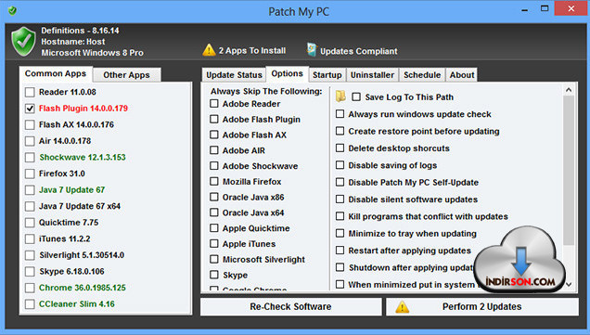The image size is (590, 335).
Task: Select the Options tab
Action: coord(287,74)
